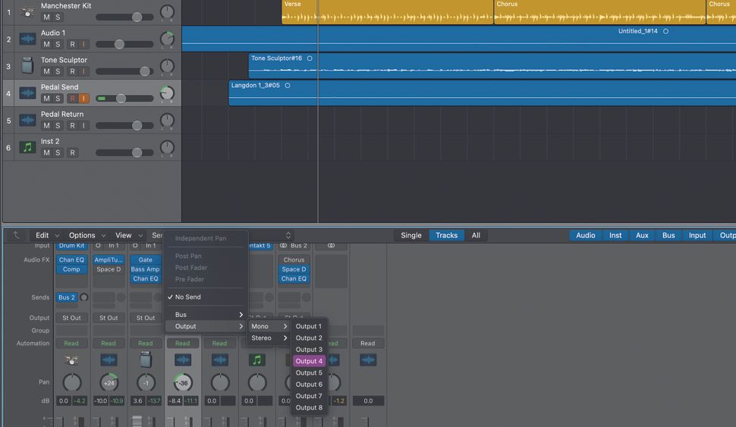Click the green note icon in mixer strip
736x427 pixels.
point(256,360)
